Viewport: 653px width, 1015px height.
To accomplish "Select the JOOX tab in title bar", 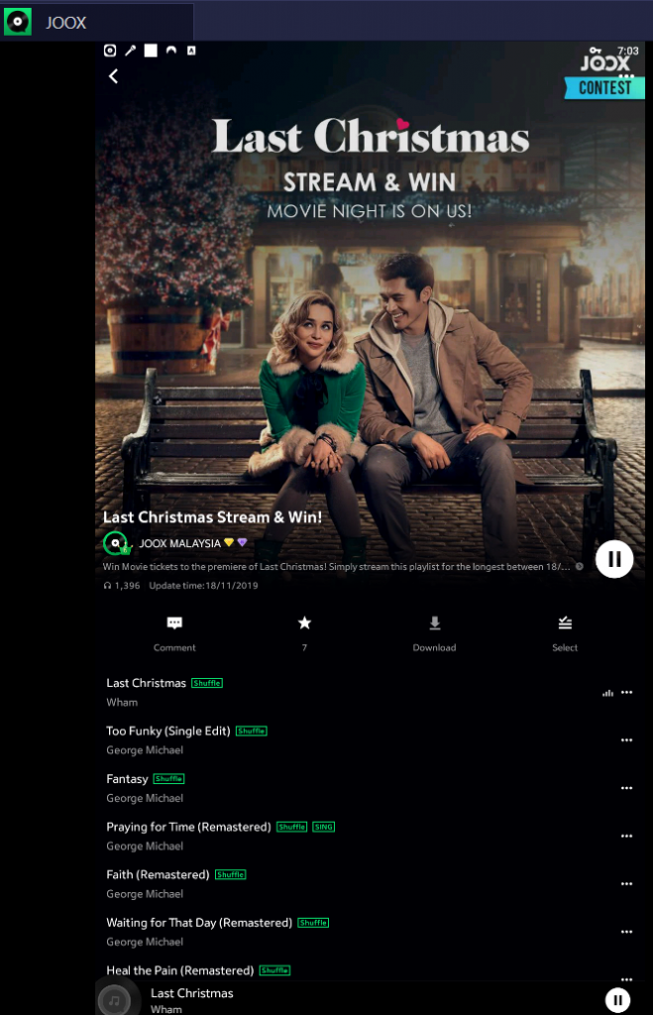I will 97,22.
